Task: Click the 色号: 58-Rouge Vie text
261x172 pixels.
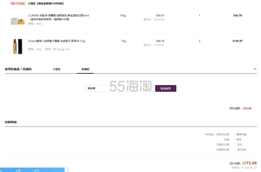Action: coord(57,49)
